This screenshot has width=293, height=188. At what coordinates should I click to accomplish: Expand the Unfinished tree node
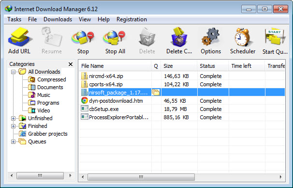[13, 118]
